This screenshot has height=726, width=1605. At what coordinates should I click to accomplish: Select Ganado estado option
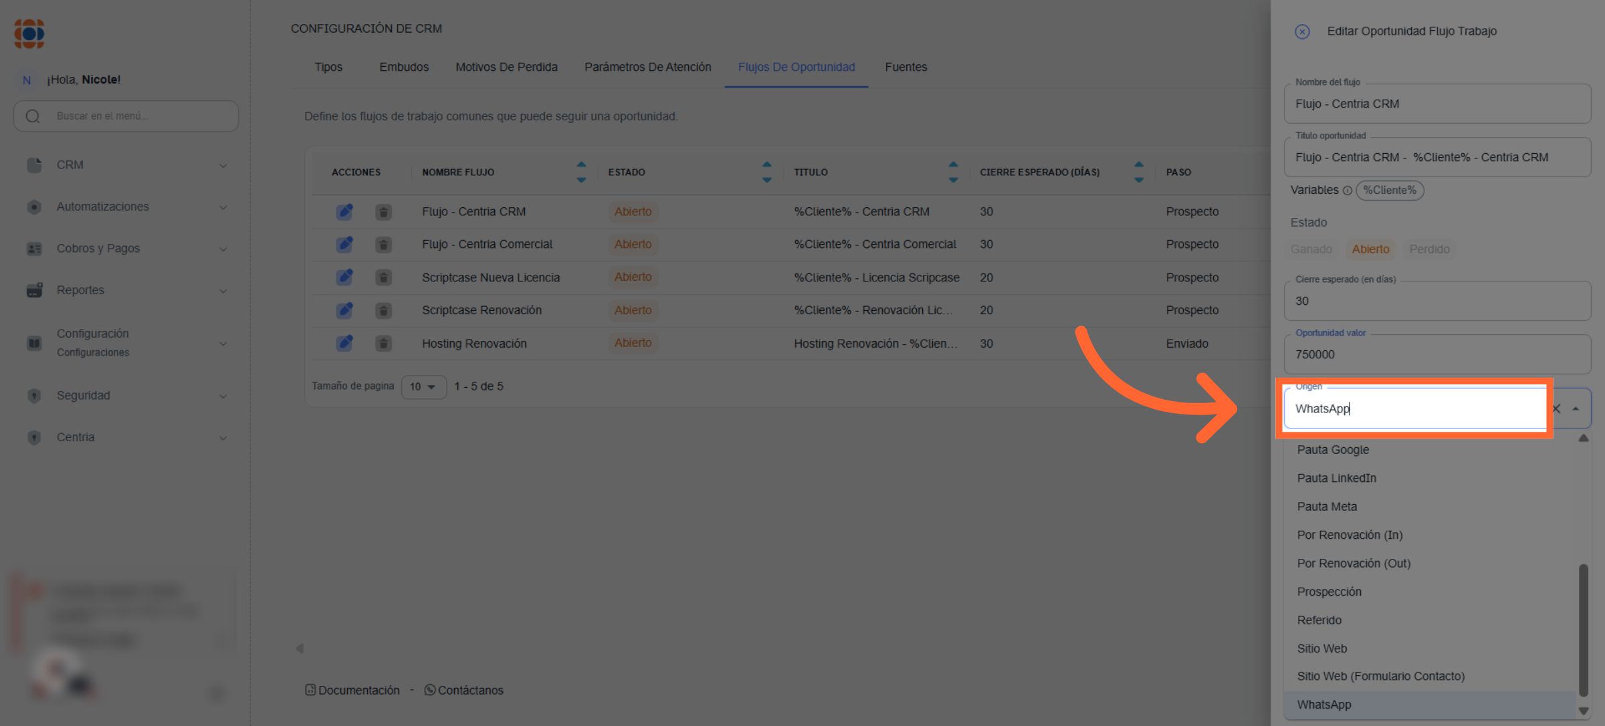(x=1311, y=249)
